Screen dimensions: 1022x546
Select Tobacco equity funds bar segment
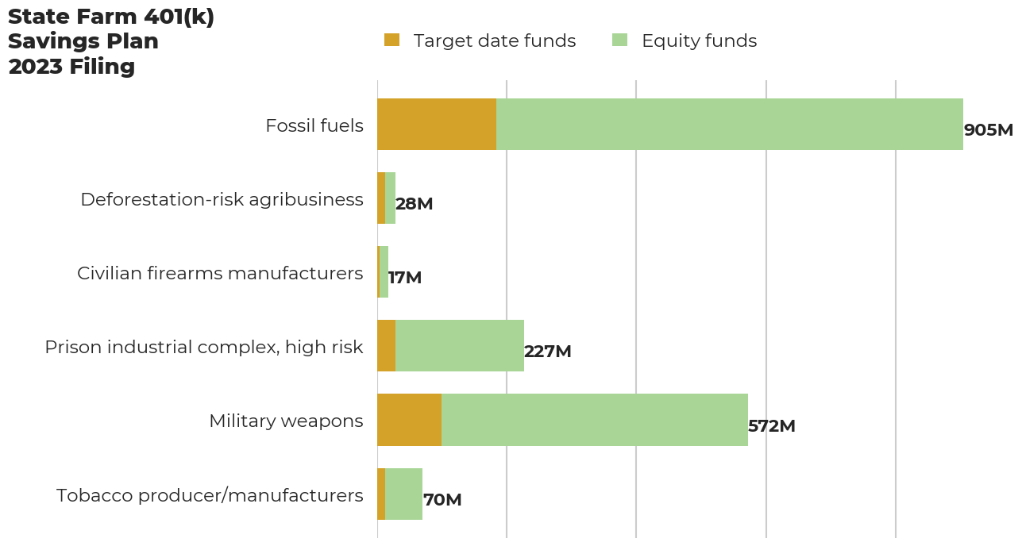403,494
